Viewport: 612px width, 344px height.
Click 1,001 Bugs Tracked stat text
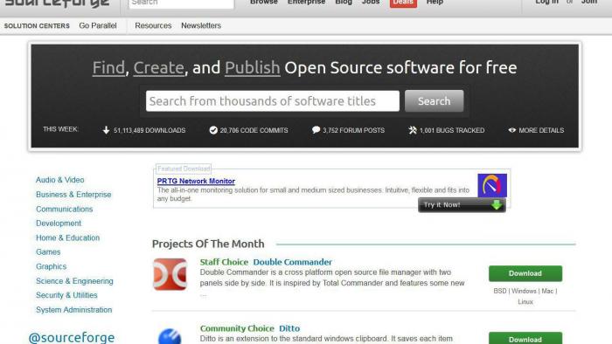tap(452, 130)
